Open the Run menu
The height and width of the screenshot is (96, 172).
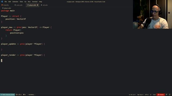pyautogui.click(x=29, y=2)
